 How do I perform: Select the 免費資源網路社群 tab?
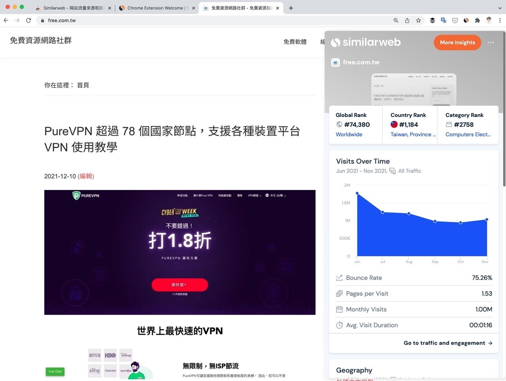[x=240, y=8]
